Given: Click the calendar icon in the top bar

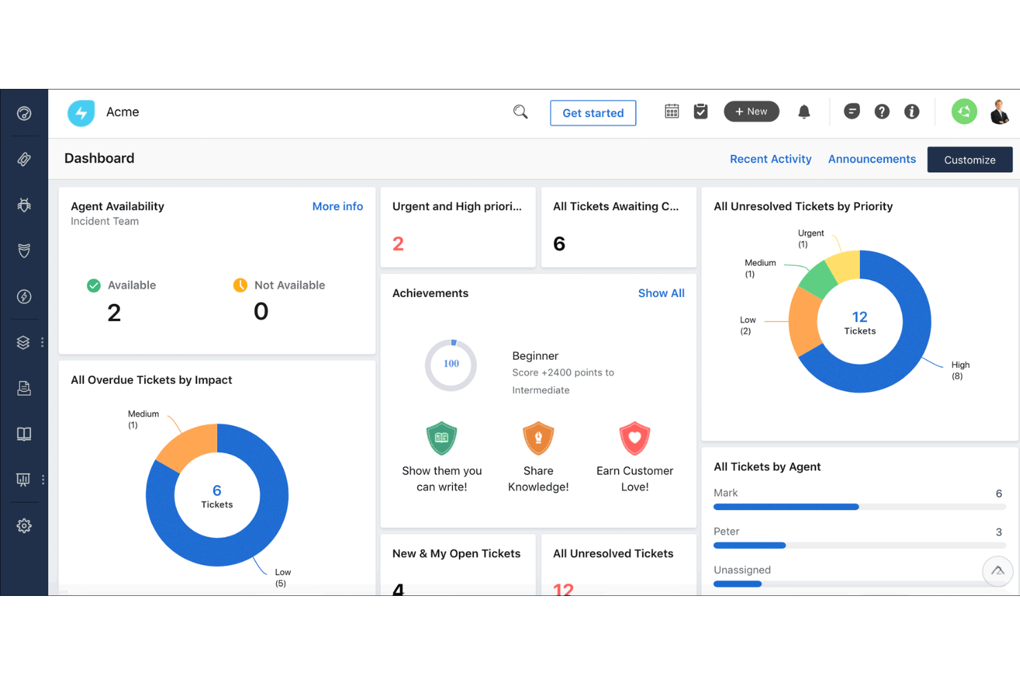Looking at the screenshot, I should coord(672,111).
